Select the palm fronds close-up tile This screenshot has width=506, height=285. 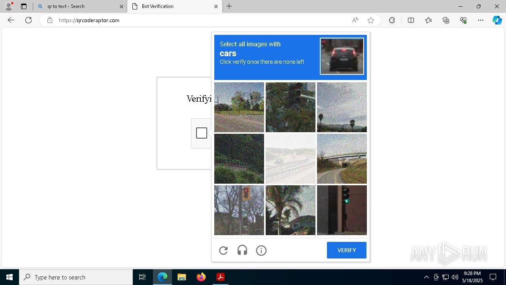pos(291,210)
